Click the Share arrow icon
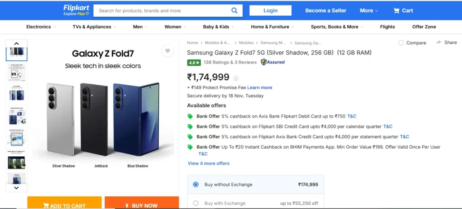Viewport: 462px width, 209px height. 439,42
